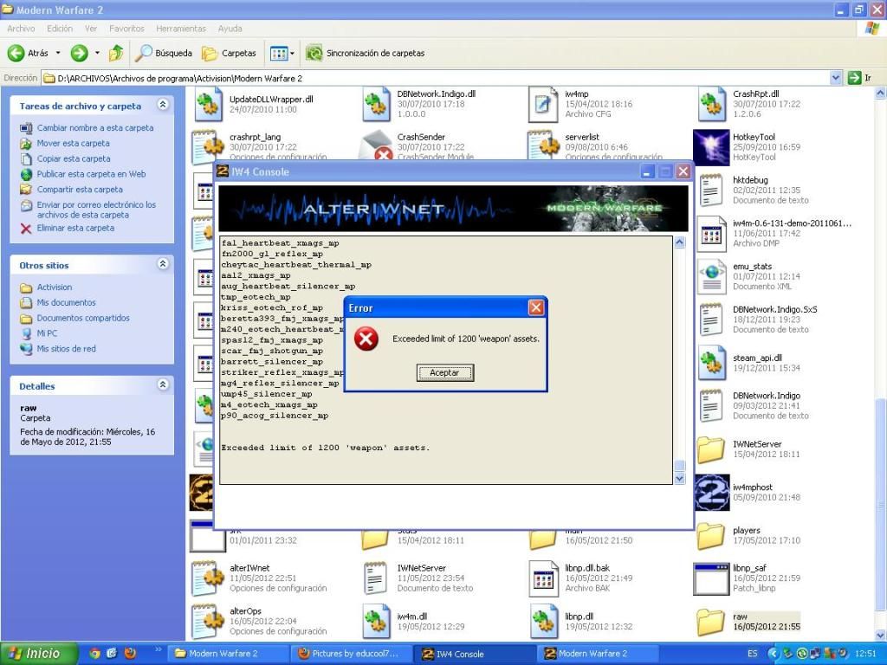The width and height of the screenshot is (887, 665).
Task: Go back with the Atrás button
Action: pos(29,53)
